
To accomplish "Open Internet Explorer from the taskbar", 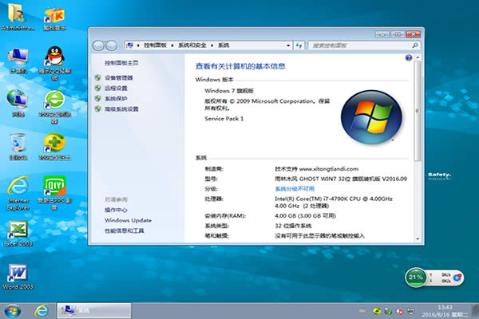I will coord(42,309).
